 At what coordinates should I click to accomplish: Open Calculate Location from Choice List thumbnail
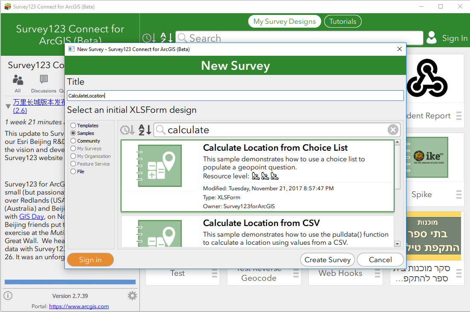coord(160,166)
